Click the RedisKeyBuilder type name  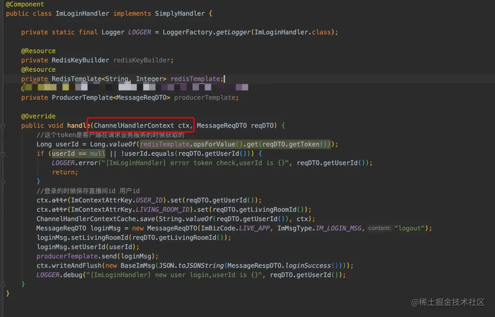tap(80, 60)
